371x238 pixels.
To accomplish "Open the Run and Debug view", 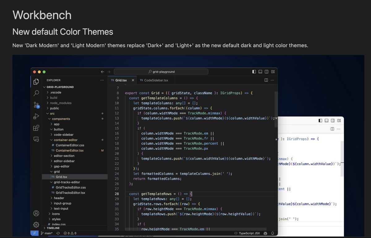I will click(36, 116).
